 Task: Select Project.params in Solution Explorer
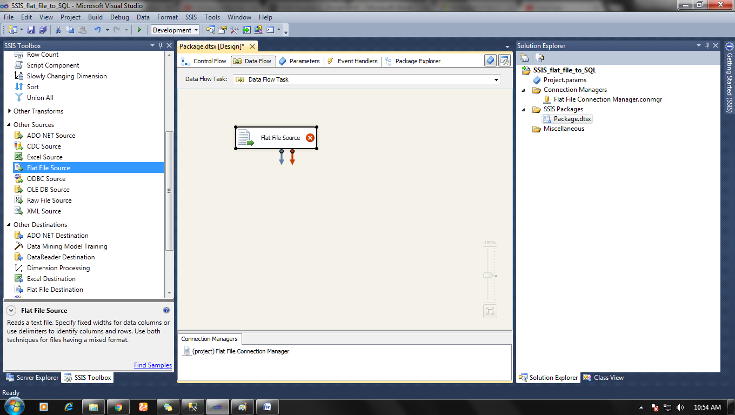[x=559, y=80]
